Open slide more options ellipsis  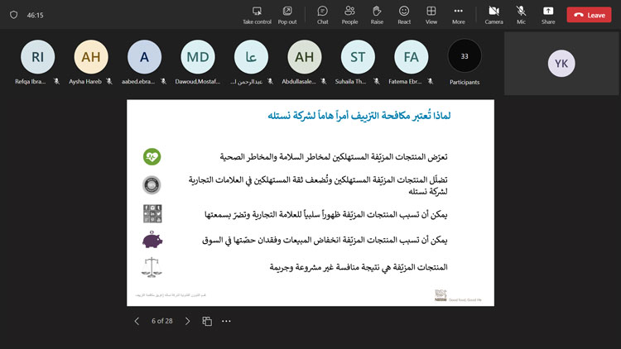[x=226, y=321]
